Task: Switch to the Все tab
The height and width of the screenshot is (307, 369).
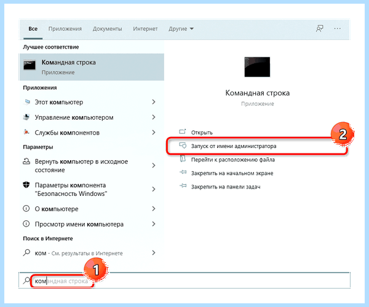Action: point(33,29)
